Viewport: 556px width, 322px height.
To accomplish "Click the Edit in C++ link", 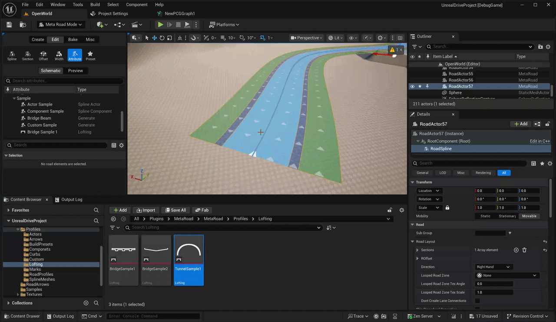I will 540,141.
